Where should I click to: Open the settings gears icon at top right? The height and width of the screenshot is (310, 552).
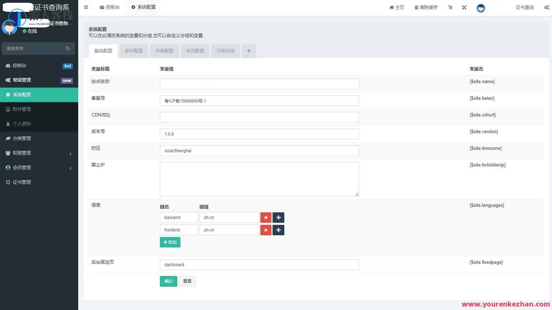coord(546,7)
